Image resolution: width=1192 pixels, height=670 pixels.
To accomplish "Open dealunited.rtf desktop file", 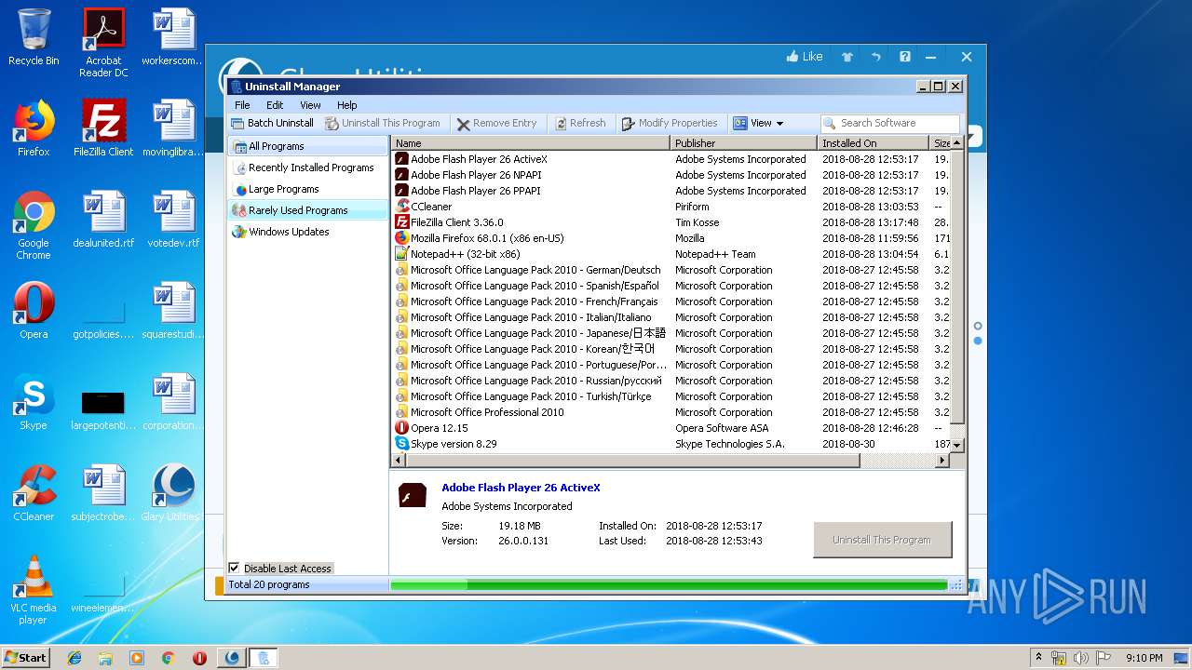I will pos(103,220).
